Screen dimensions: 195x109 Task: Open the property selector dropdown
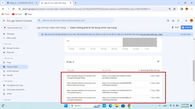pos(15,28)
